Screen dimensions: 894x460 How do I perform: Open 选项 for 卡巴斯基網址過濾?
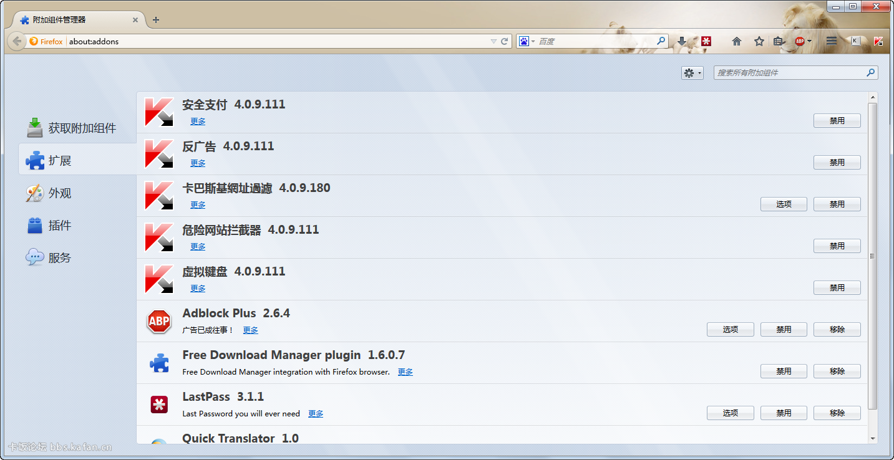784,204
